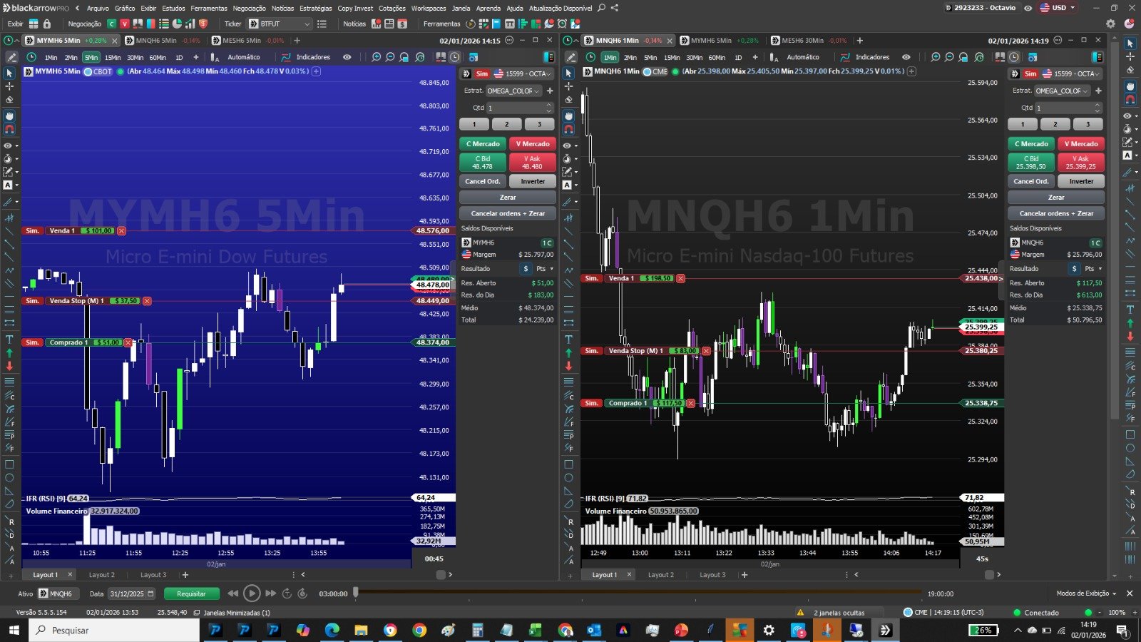
Task: Select the eraser drawing tool
Action: pos(9,99)
